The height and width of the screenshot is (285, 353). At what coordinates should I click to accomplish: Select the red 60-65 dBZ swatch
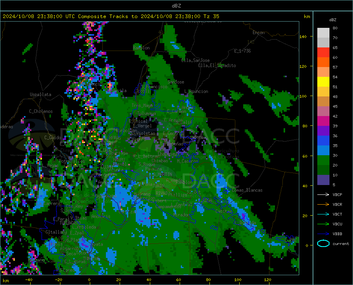(323, 53)
